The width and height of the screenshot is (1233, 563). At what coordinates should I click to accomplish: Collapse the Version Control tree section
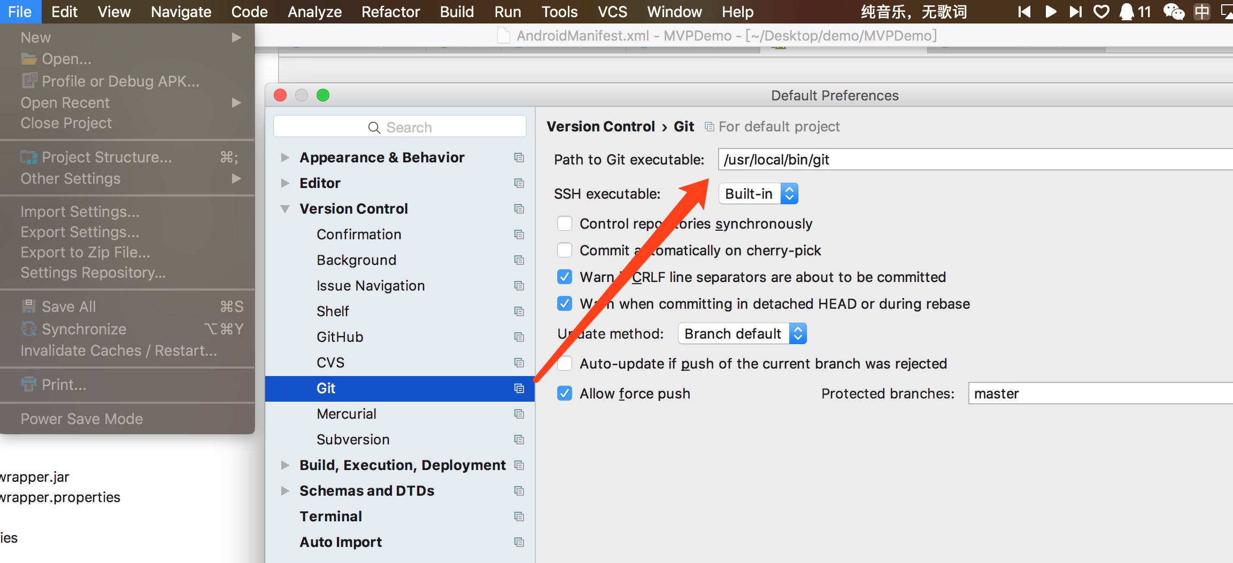(x=285, y=209)
